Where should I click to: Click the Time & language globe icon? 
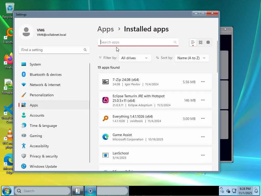coord(24,125)
